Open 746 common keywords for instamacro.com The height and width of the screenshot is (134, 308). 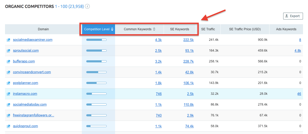pyautogui.click(x=159, y=94)
